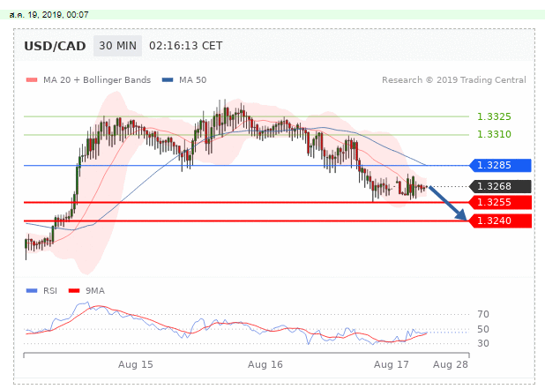The width and height of the screenshot is (545, 389).
Task: Select the 30 MIN timeframe button
Action: click(117, 46)
